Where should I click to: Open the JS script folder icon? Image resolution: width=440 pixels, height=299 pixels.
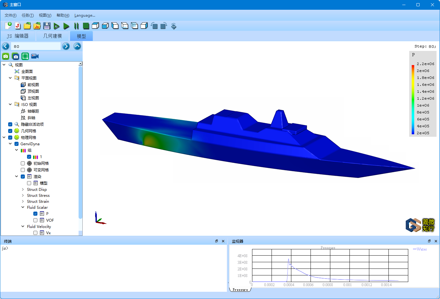pos(37,26)
